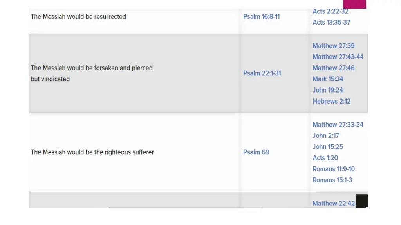
Task: Click the Acts 13:35-37 link
Action: [x=331, y=22]
